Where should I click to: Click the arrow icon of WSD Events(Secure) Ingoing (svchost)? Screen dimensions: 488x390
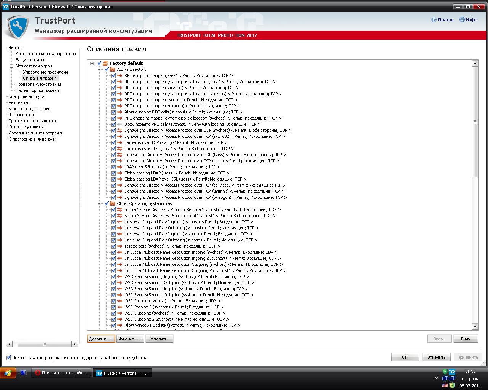pos(120,277)
